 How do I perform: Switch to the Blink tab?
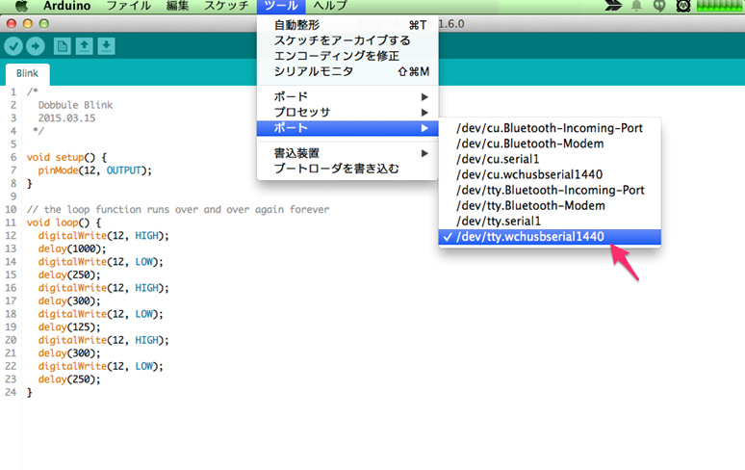coord(27,73)
